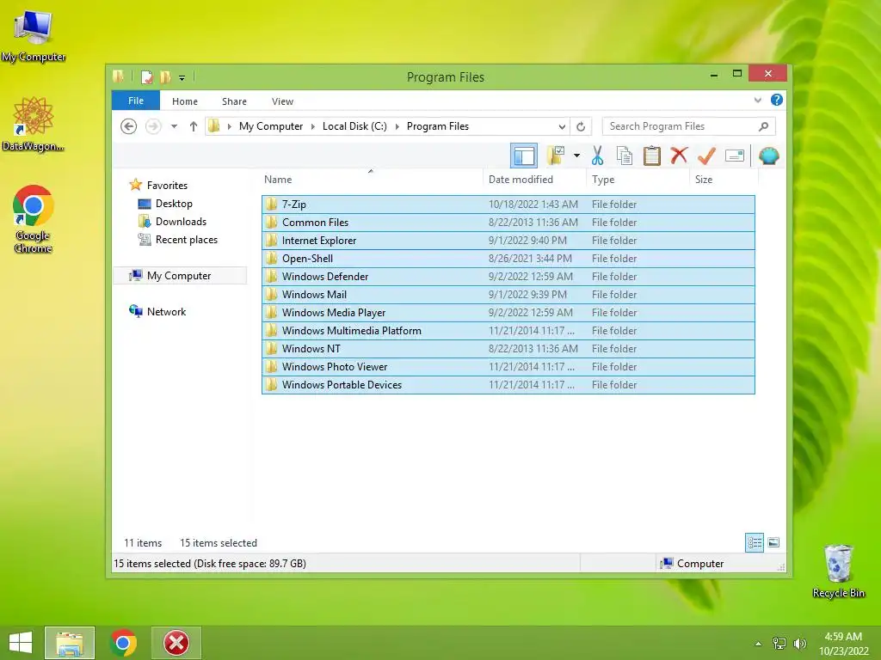Viewport: 881px width, 660px height.
Task: Select the Open-Shell folder
Action: coord(508,258)
